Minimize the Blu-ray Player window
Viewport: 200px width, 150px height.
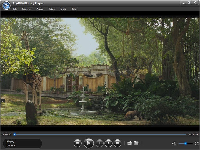[184, 3]
